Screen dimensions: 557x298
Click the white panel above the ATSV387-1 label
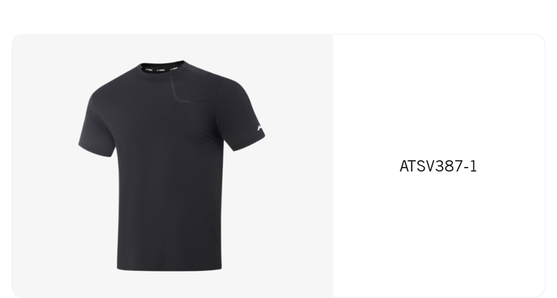coord(439,96)
